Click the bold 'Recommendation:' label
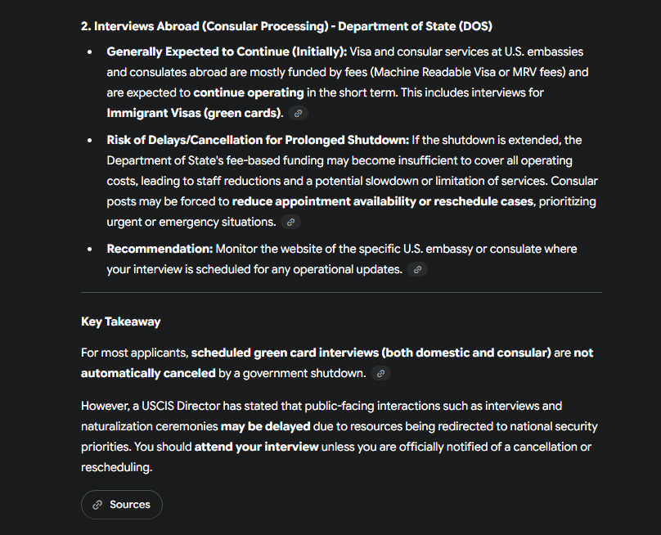 click(160, 249)
